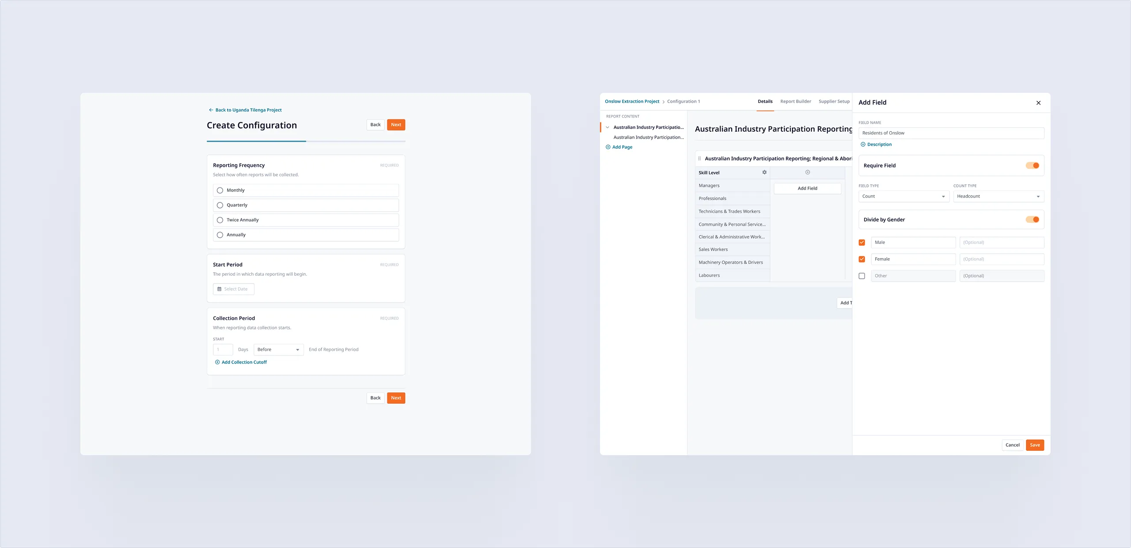The image size is (1131, 548).
Task: Click the plus icon next to Description
Action: tap(863, 145)
